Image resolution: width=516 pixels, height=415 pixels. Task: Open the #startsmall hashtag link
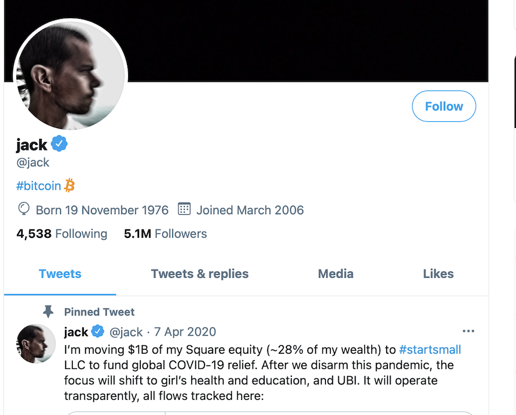point(430,349)
